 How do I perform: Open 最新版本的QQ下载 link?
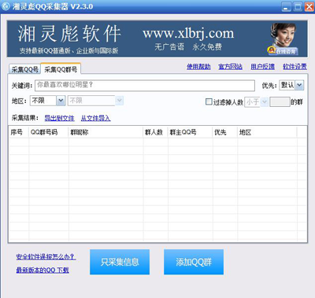point(43,270)
